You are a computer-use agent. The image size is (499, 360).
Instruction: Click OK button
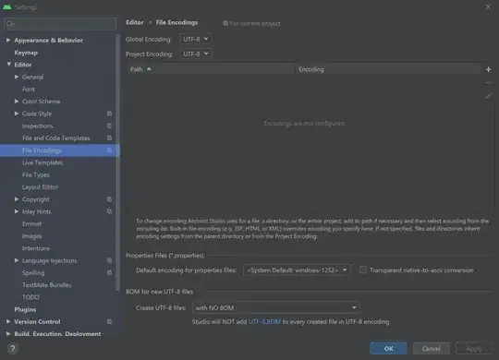point(388,349)
